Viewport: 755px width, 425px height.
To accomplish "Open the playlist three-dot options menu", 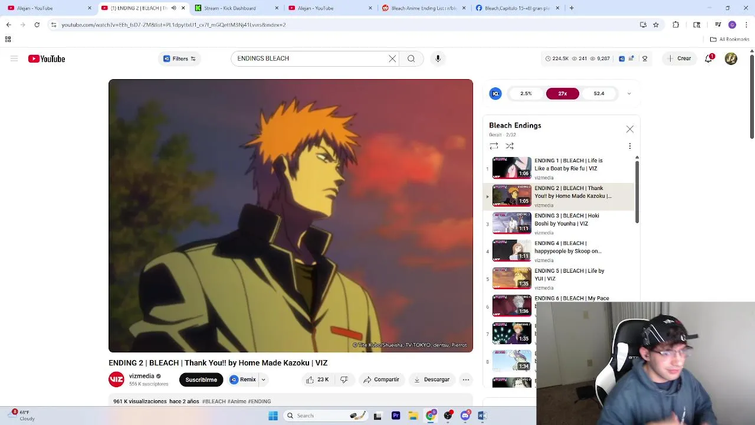I will point(629,146).
